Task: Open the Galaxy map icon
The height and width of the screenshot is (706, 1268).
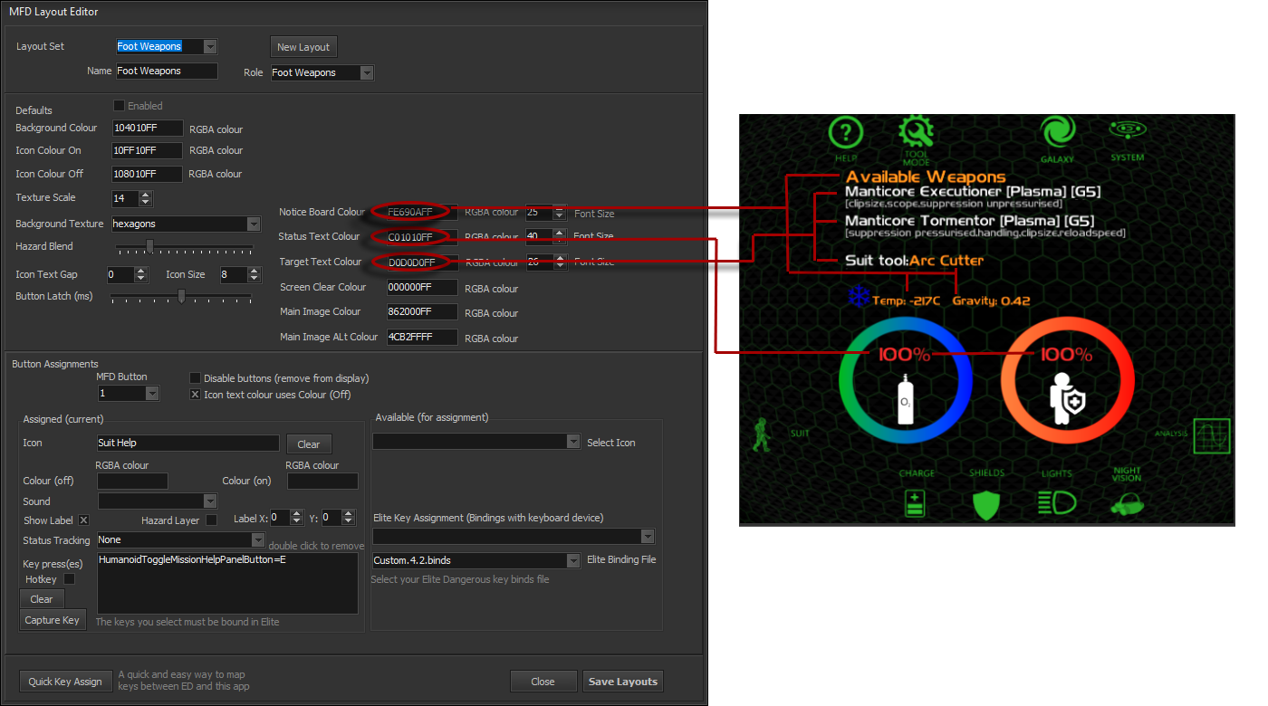Action: [1056, 133]
